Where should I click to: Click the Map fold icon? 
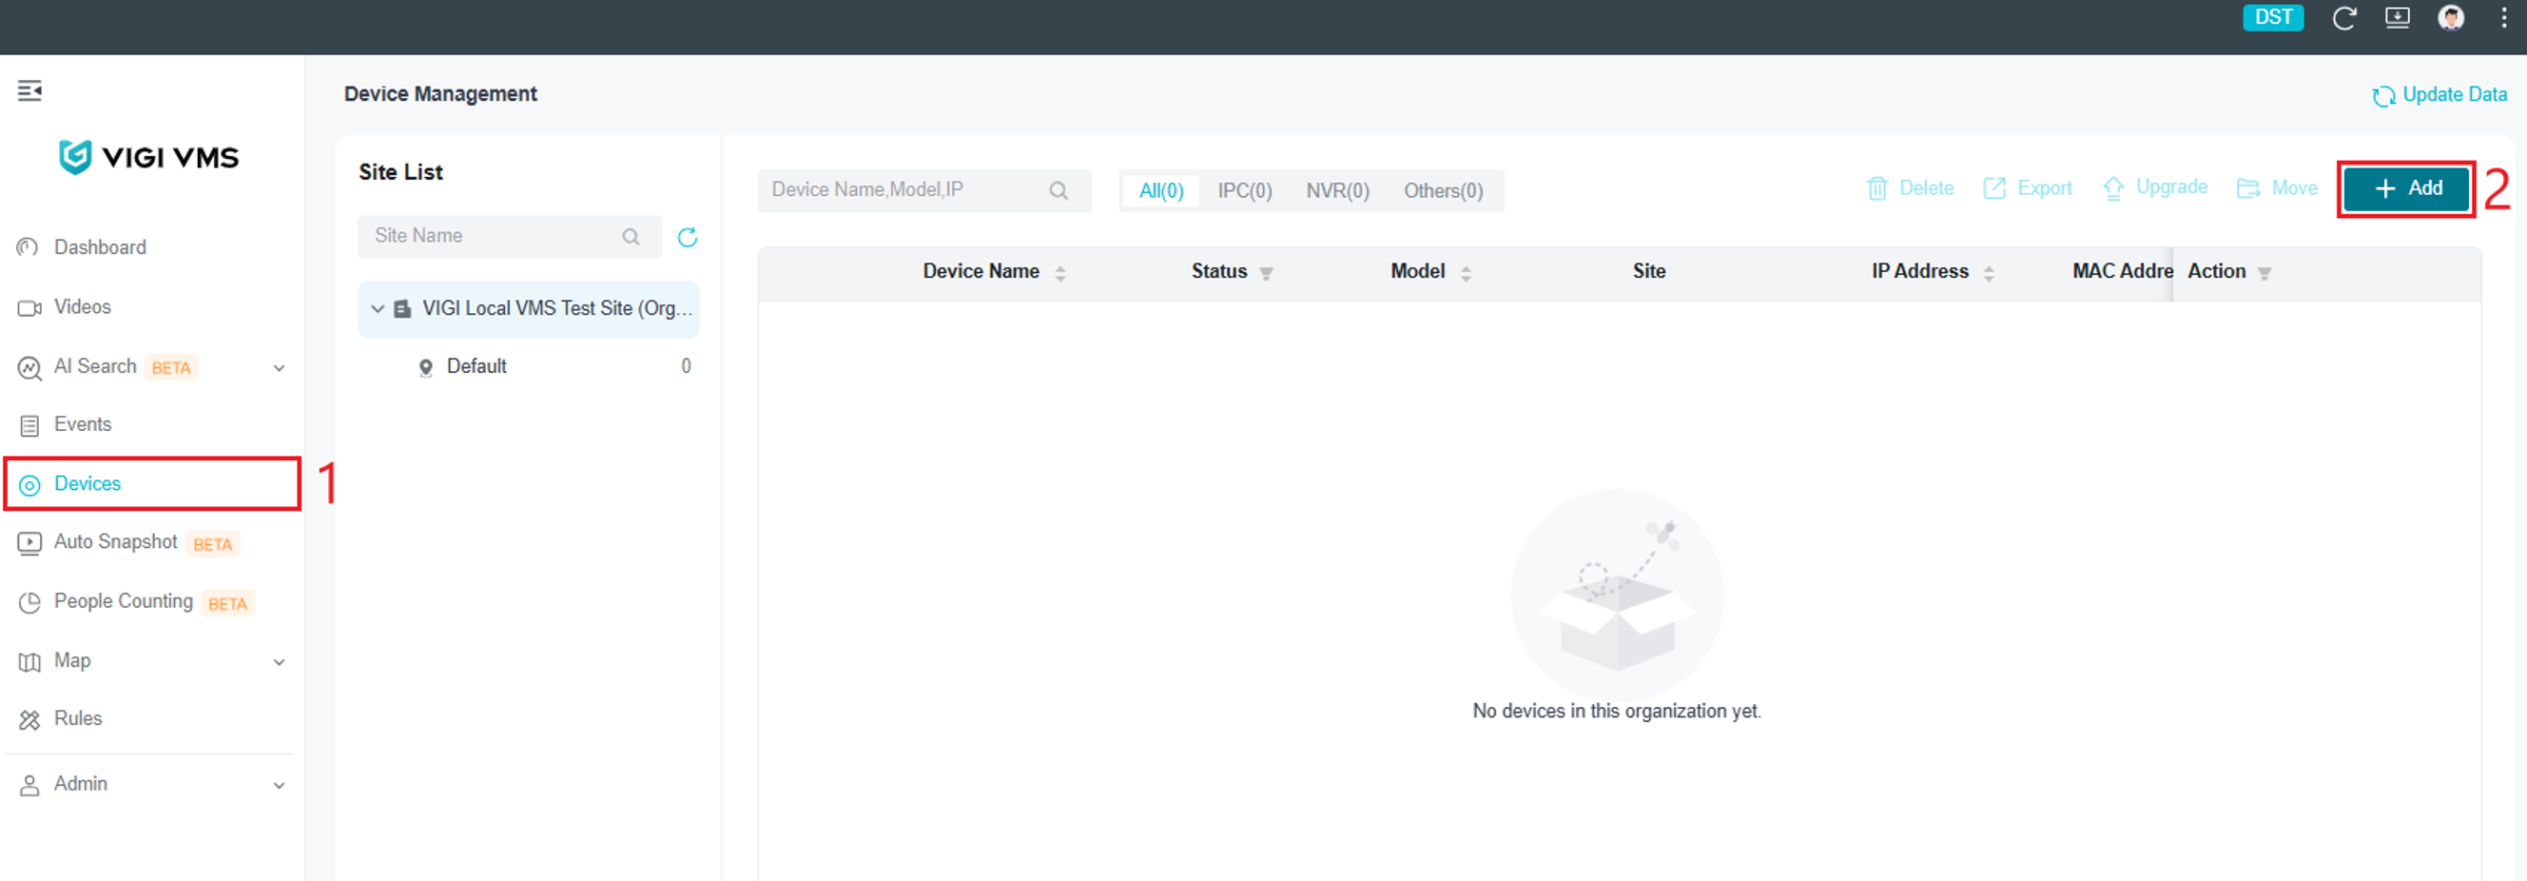(29, 662)
